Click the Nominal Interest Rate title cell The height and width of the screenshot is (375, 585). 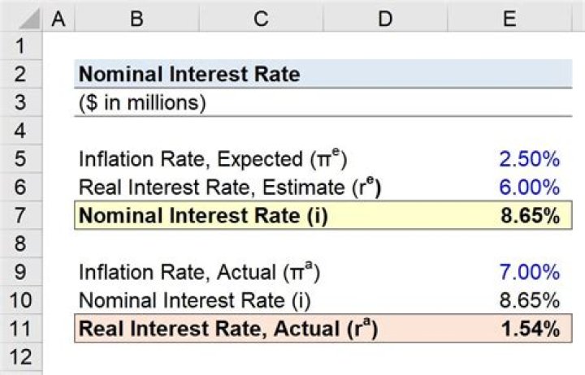tap(189, 75)
